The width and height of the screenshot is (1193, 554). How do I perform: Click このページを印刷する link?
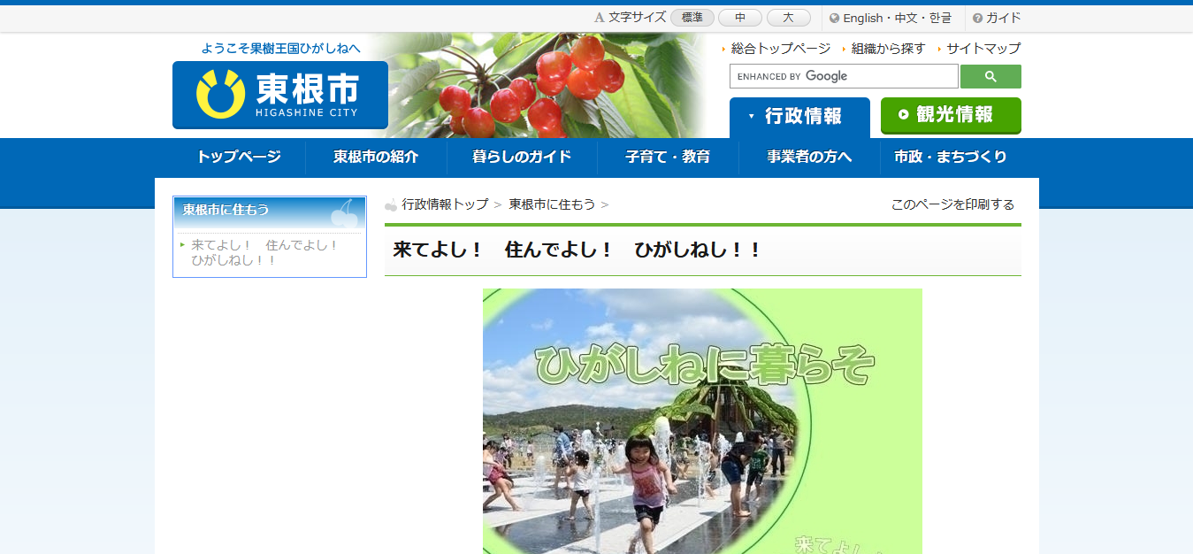point(952,204)
